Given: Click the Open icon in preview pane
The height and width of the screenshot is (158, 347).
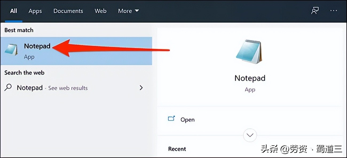Looking at the screenshot, I should point(171,119).
